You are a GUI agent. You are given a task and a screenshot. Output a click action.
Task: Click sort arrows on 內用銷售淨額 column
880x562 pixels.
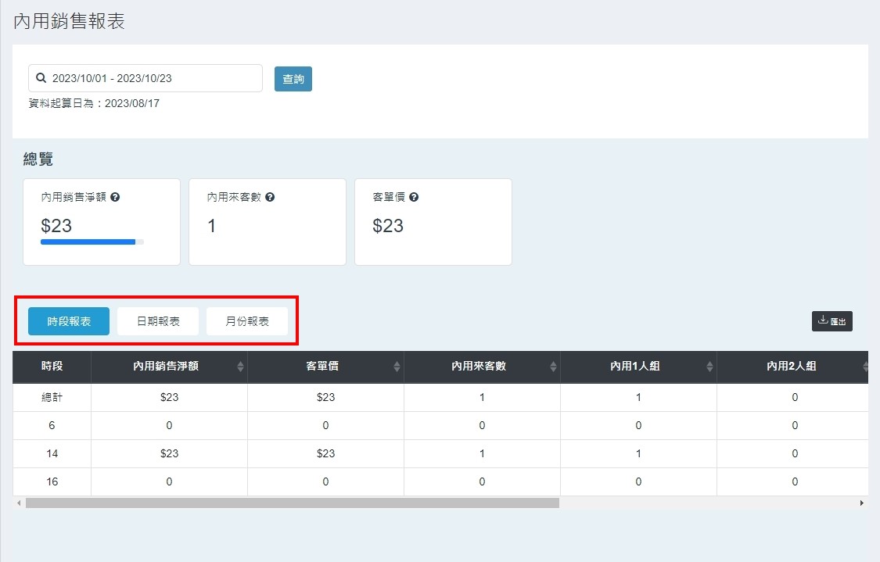pos(240,367)
